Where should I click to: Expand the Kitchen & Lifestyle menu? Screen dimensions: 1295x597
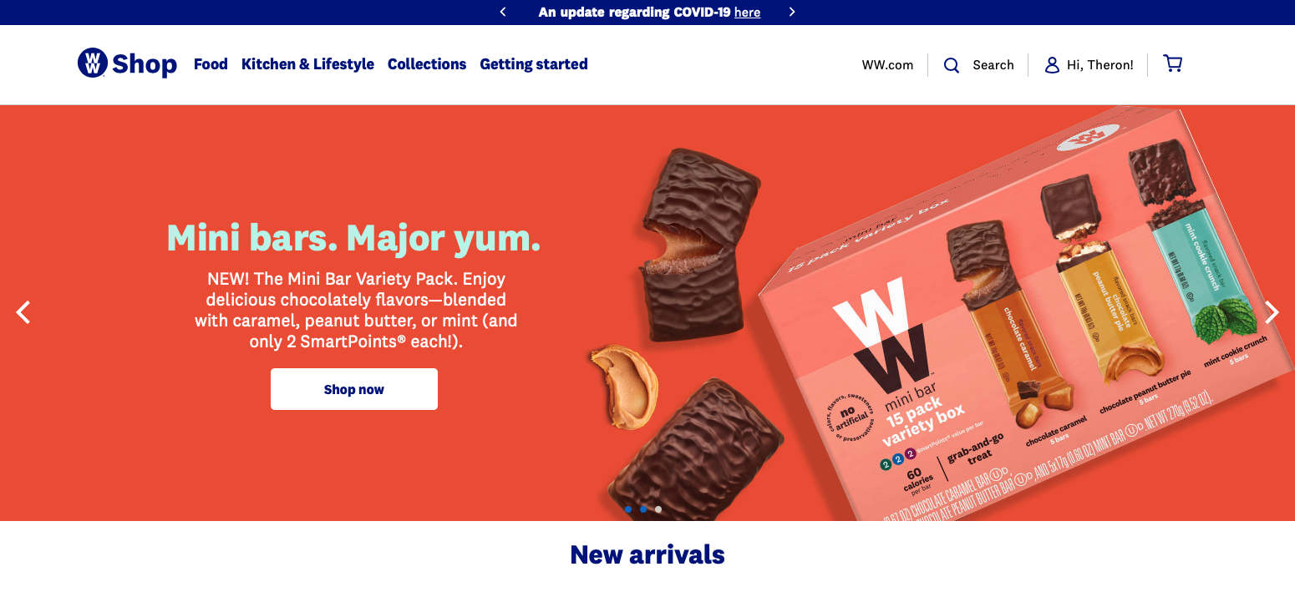pos(307,64)
